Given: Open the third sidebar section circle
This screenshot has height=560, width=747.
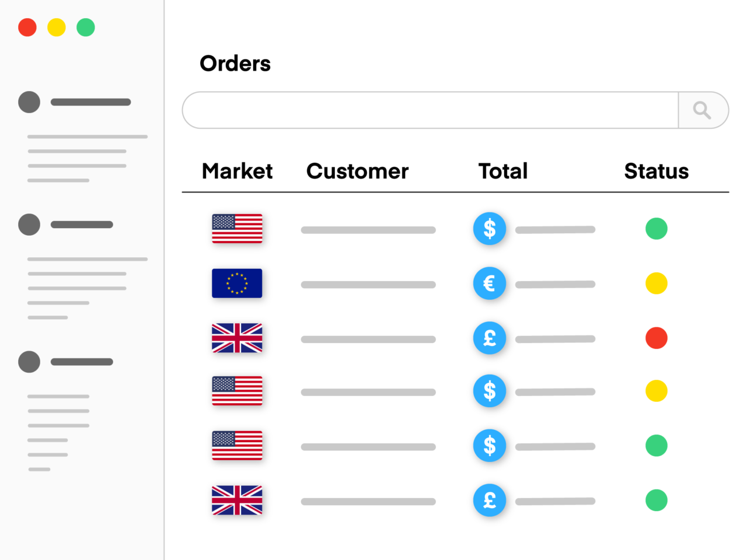Looking at the screenshot, I should click(29, 362).
